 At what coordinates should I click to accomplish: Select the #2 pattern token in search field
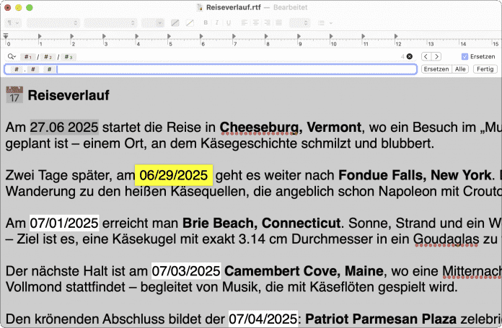click(x=48, y=57)
